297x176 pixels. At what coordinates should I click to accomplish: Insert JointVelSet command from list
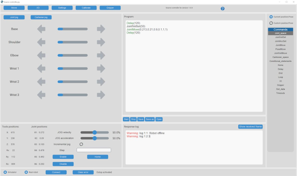(x=280, y=37)
